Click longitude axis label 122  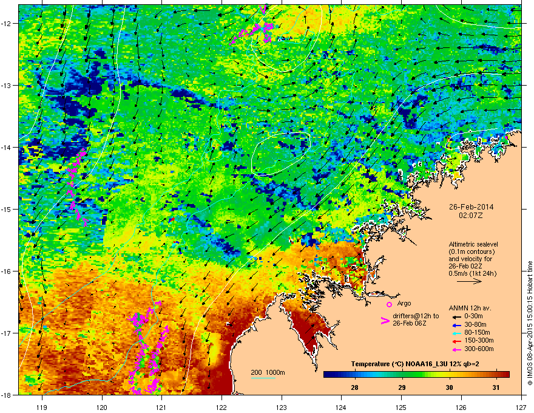221,407
